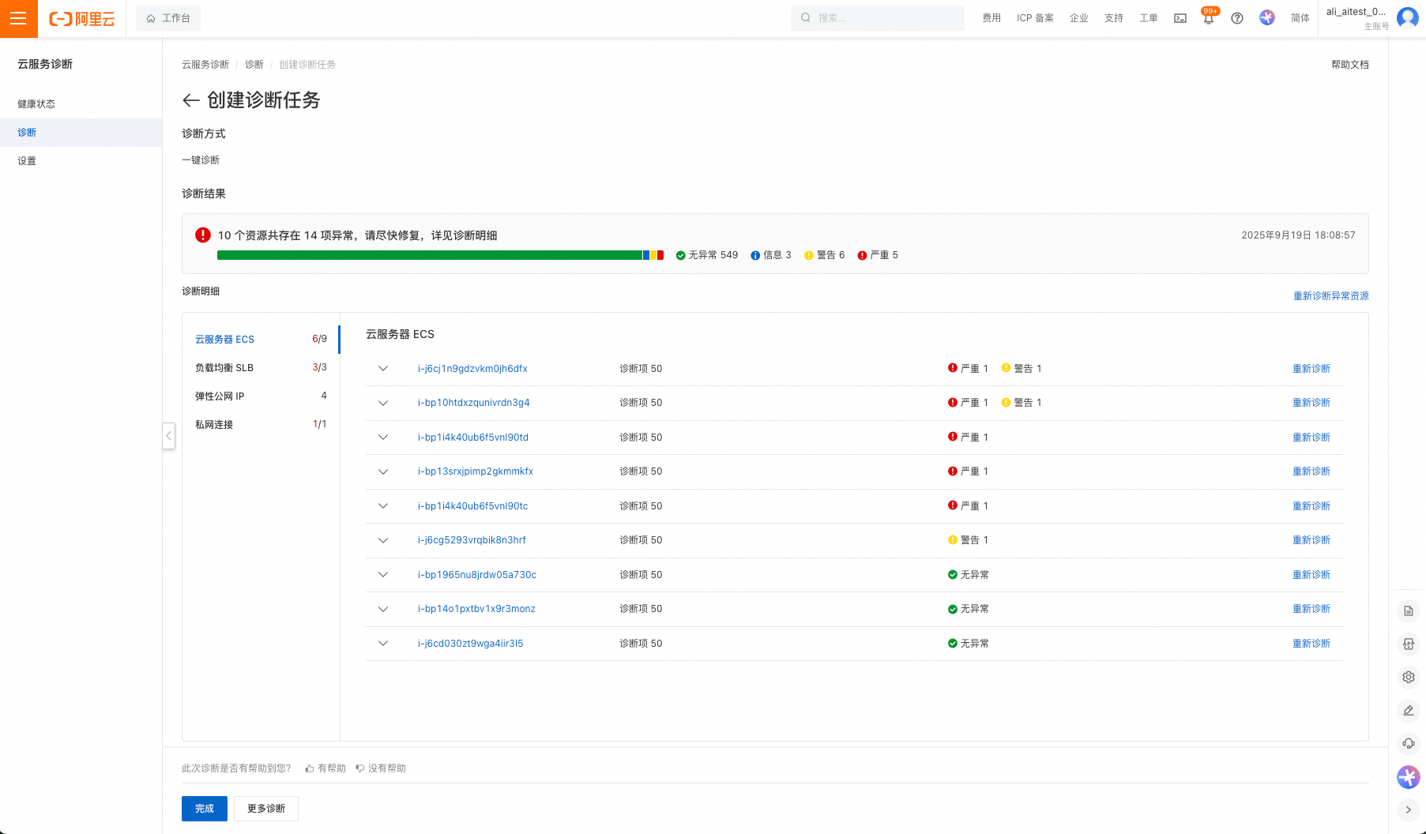Screen dimensions: 1426x834
Task: Expand row i-bp1965nu8jrdw05a730c
Action: point(383,575)
